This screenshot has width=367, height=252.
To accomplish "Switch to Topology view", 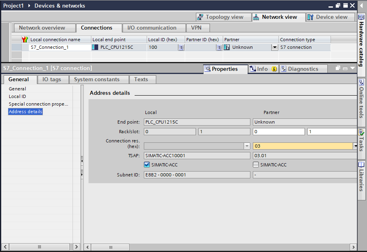I will 220,17.
